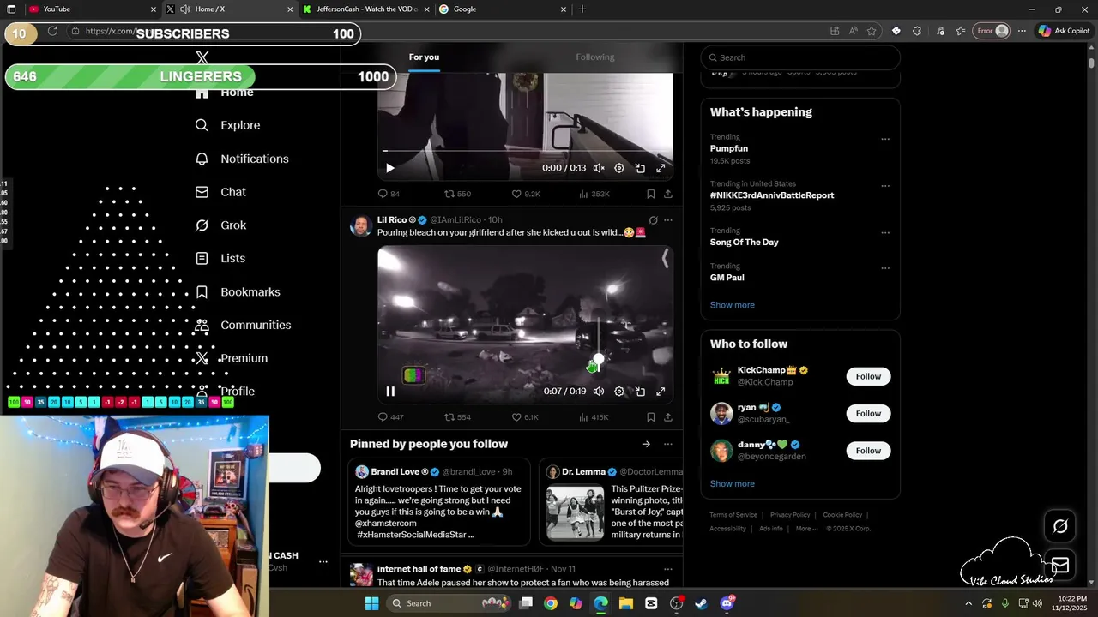Click into the X Search field
Image resolution: width=1098 pixels, height=617 pixels.
coord(800,57)
